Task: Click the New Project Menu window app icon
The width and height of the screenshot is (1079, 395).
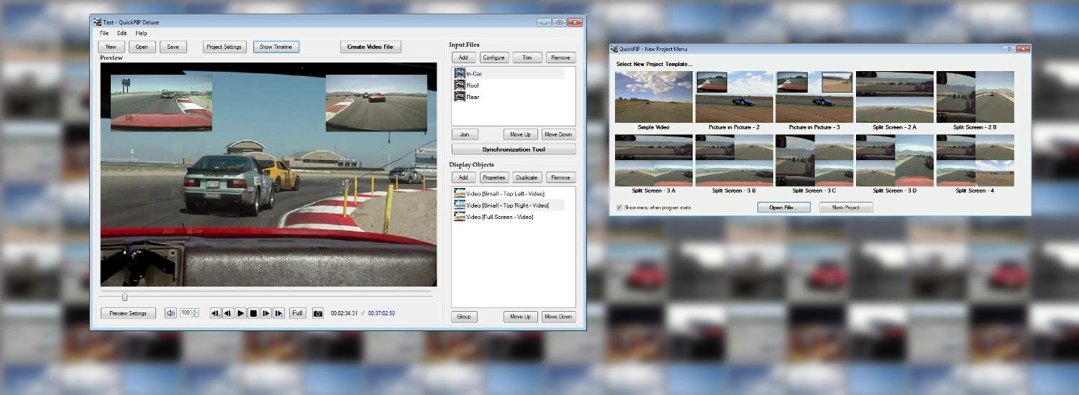Action: (614, 49)
